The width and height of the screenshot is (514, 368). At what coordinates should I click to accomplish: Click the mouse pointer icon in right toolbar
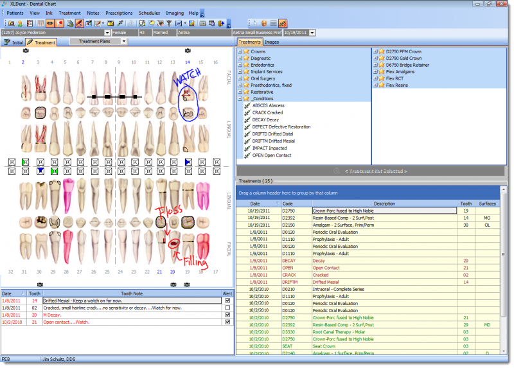[x=254, y=23]
